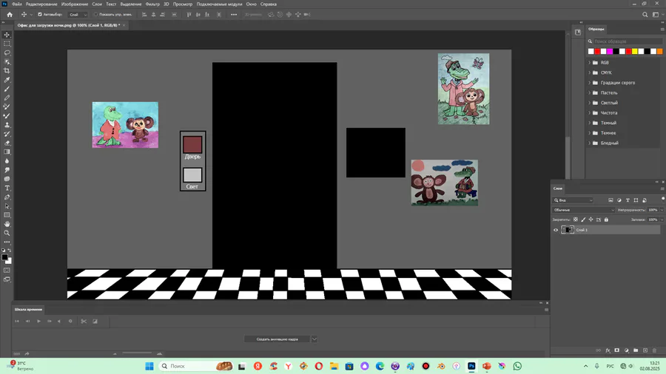Viewport: 666px width, 374px height.
Task: Select the Move tool in the toolbox
Action: click(7, 35)
